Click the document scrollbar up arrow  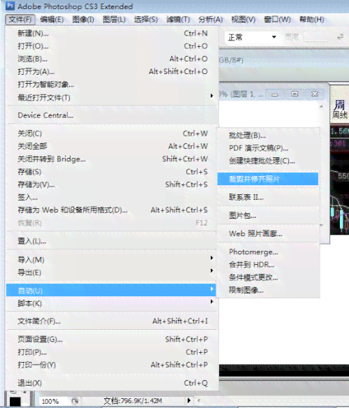point(322,106)
